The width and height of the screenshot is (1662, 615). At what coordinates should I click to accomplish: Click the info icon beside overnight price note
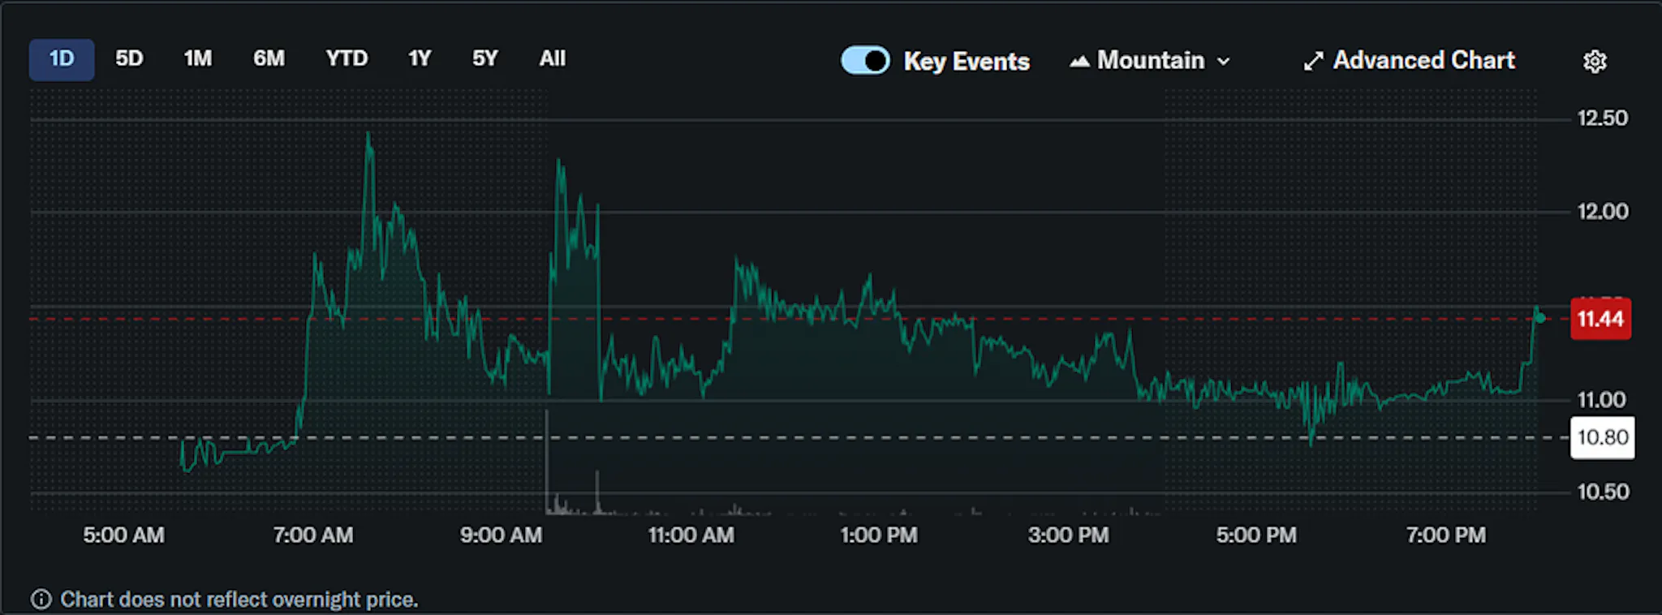(x=41, y=600)
